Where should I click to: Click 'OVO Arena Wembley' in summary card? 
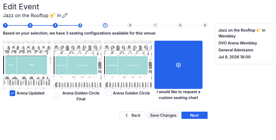click(x=238, y=43)
